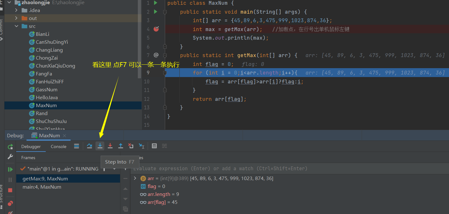
Task: Place cursor on return arr[flag] line
Action: click(x=219, y=99)
